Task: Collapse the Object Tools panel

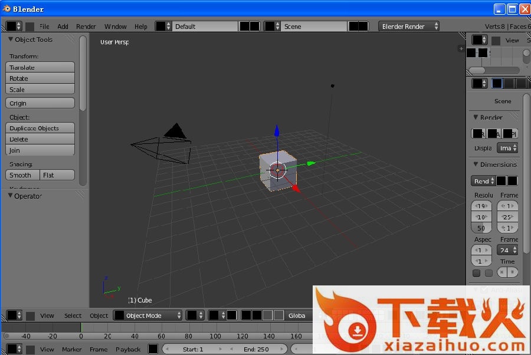Action: pos(11,40)
